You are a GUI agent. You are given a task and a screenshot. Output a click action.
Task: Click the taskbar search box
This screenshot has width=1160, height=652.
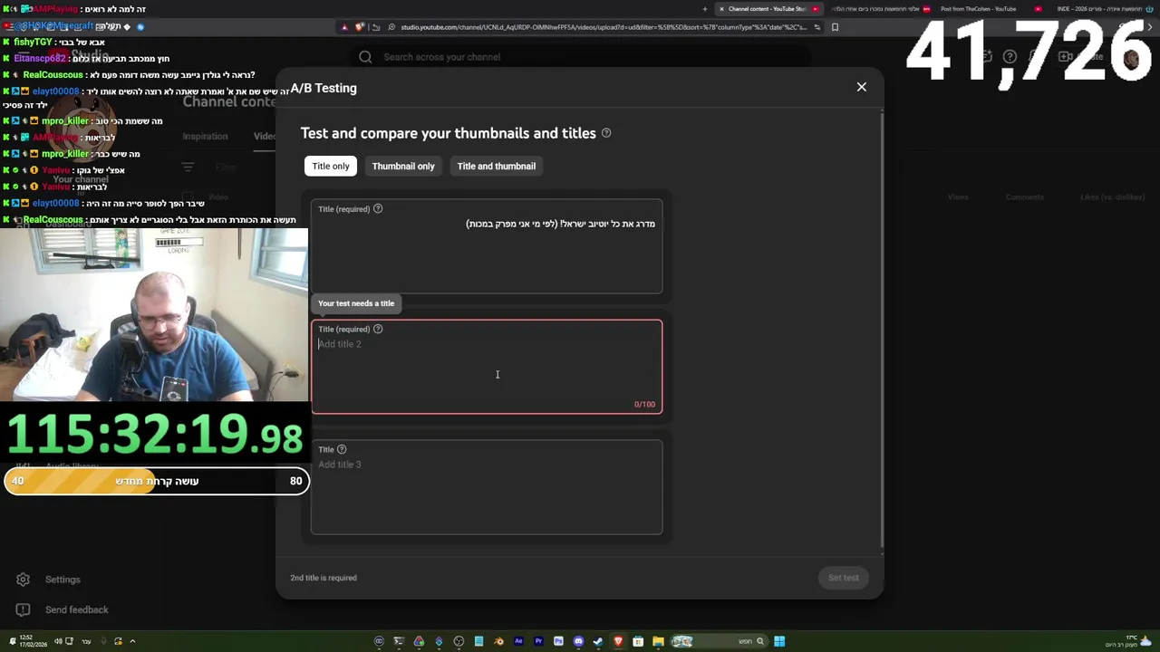(719, 641)
